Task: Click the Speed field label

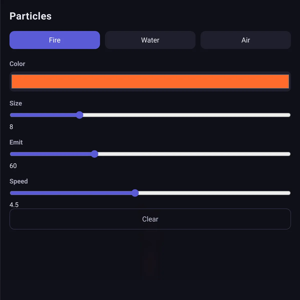Action: coord(18,181)
